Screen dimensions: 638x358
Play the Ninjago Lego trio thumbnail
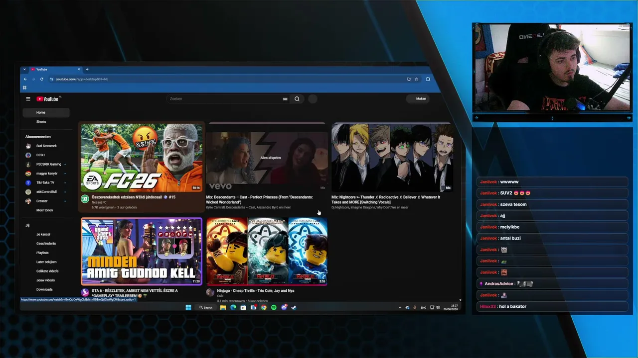(267, 251)
